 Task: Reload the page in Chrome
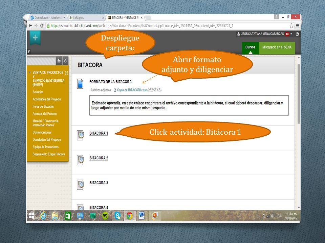tap(42, 26)
